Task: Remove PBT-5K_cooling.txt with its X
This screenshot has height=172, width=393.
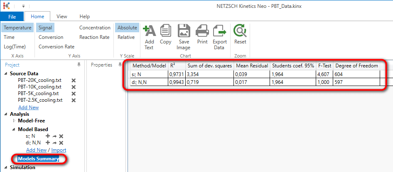Action: [x=74, y=93]
